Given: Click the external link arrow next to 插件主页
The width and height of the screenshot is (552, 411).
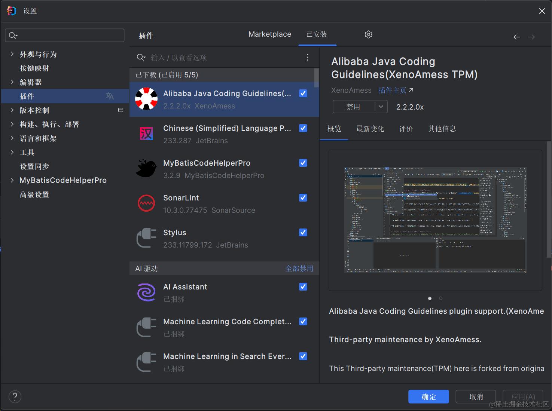Looking at the screenshot, I should 411,90.
